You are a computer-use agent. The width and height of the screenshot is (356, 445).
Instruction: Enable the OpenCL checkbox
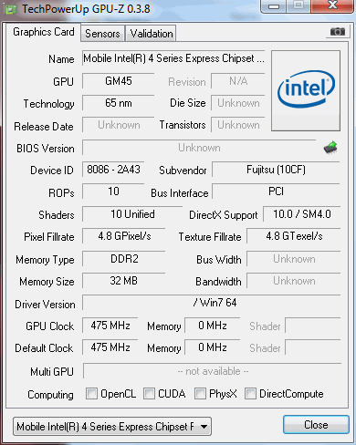tap(91, 393)
